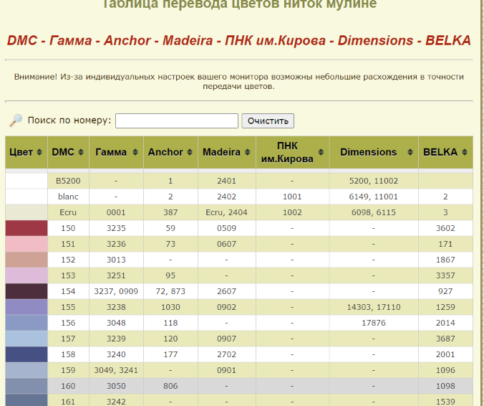
Task: Click BELKA cell '927'
Action: tap(445, 291)
